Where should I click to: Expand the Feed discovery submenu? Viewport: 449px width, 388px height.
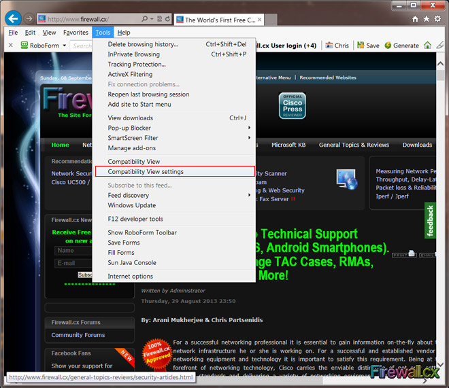pyautogui.click(x=175, y=195)
